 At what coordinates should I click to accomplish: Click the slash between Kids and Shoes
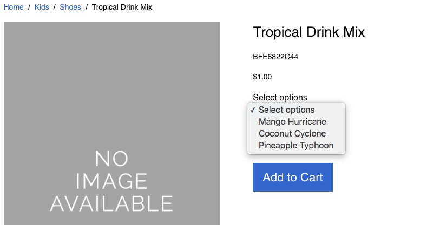[x=55, y=7]
